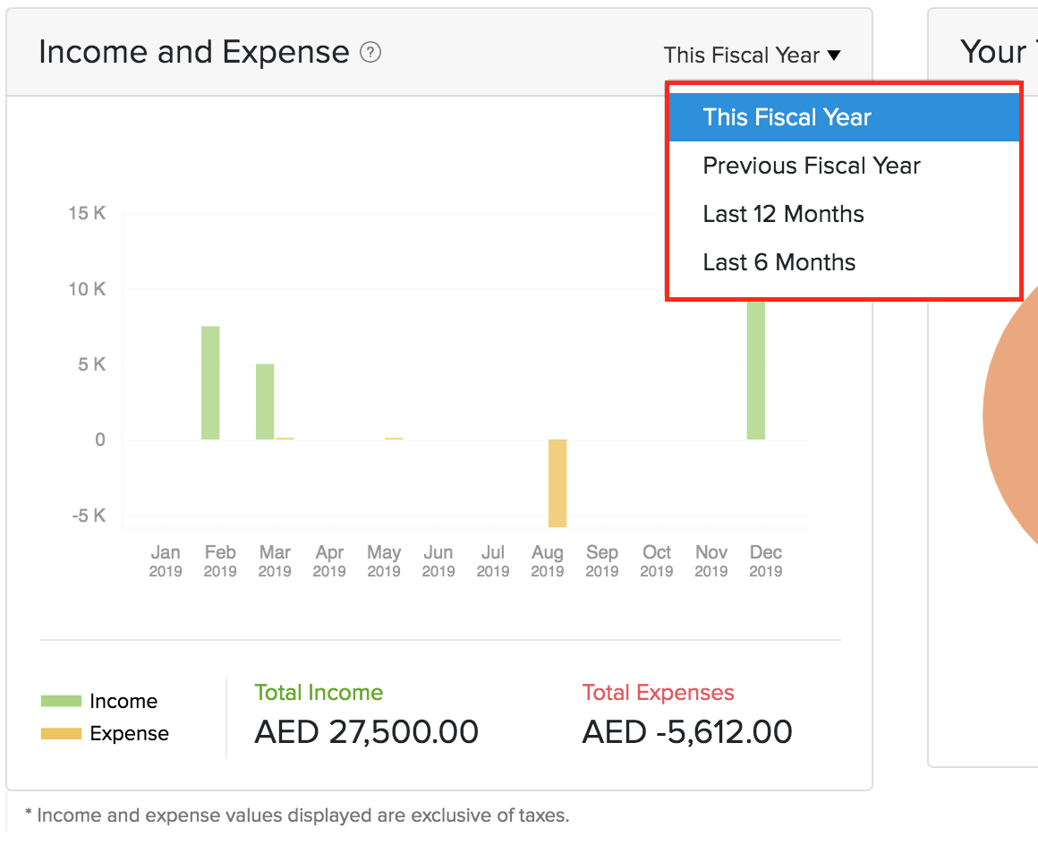This screenshot has width=1038, height=845.
Task: Click the AED 27,500.00 income amount
Action: click(x=366, y=732)
